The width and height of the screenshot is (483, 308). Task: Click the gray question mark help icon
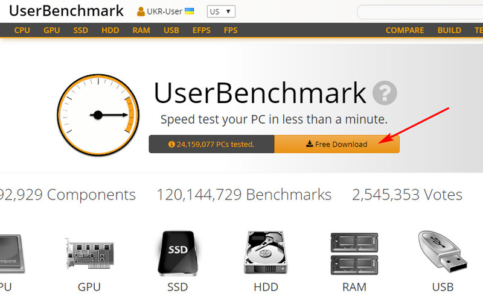coord(385,93)
